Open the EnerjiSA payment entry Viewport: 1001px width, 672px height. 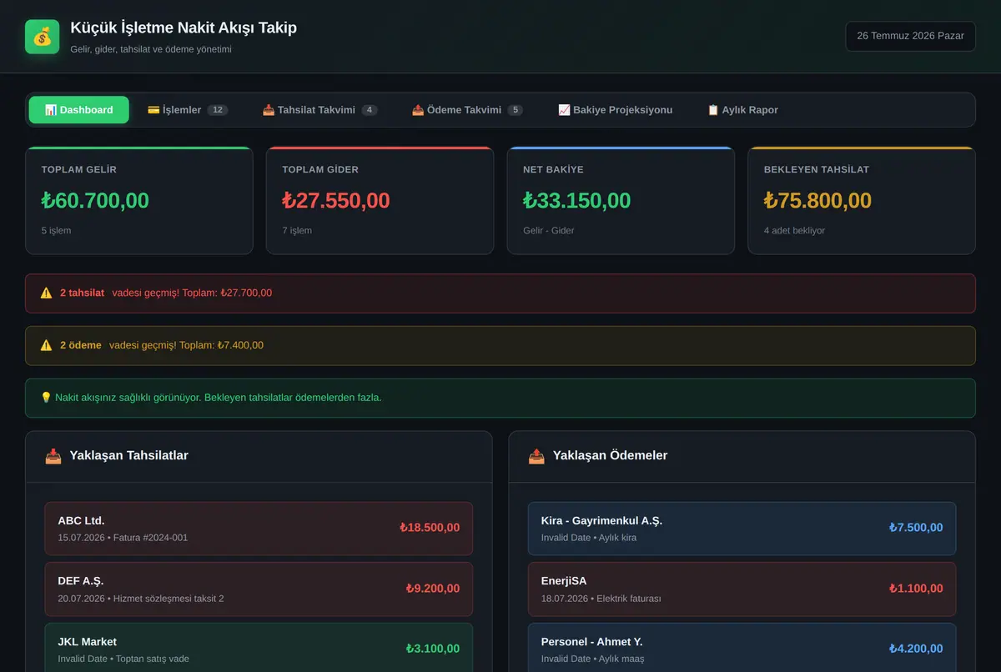click(x=742, y=589)
